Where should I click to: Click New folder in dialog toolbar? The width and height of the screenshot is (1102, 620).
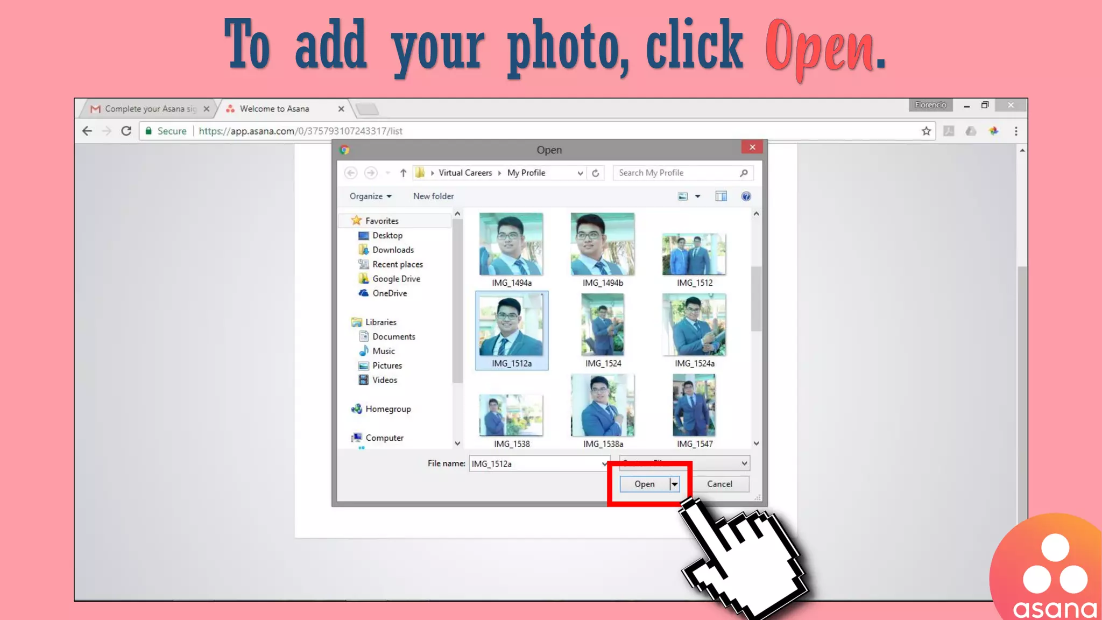pyautogui.click(x=433, y=196)
